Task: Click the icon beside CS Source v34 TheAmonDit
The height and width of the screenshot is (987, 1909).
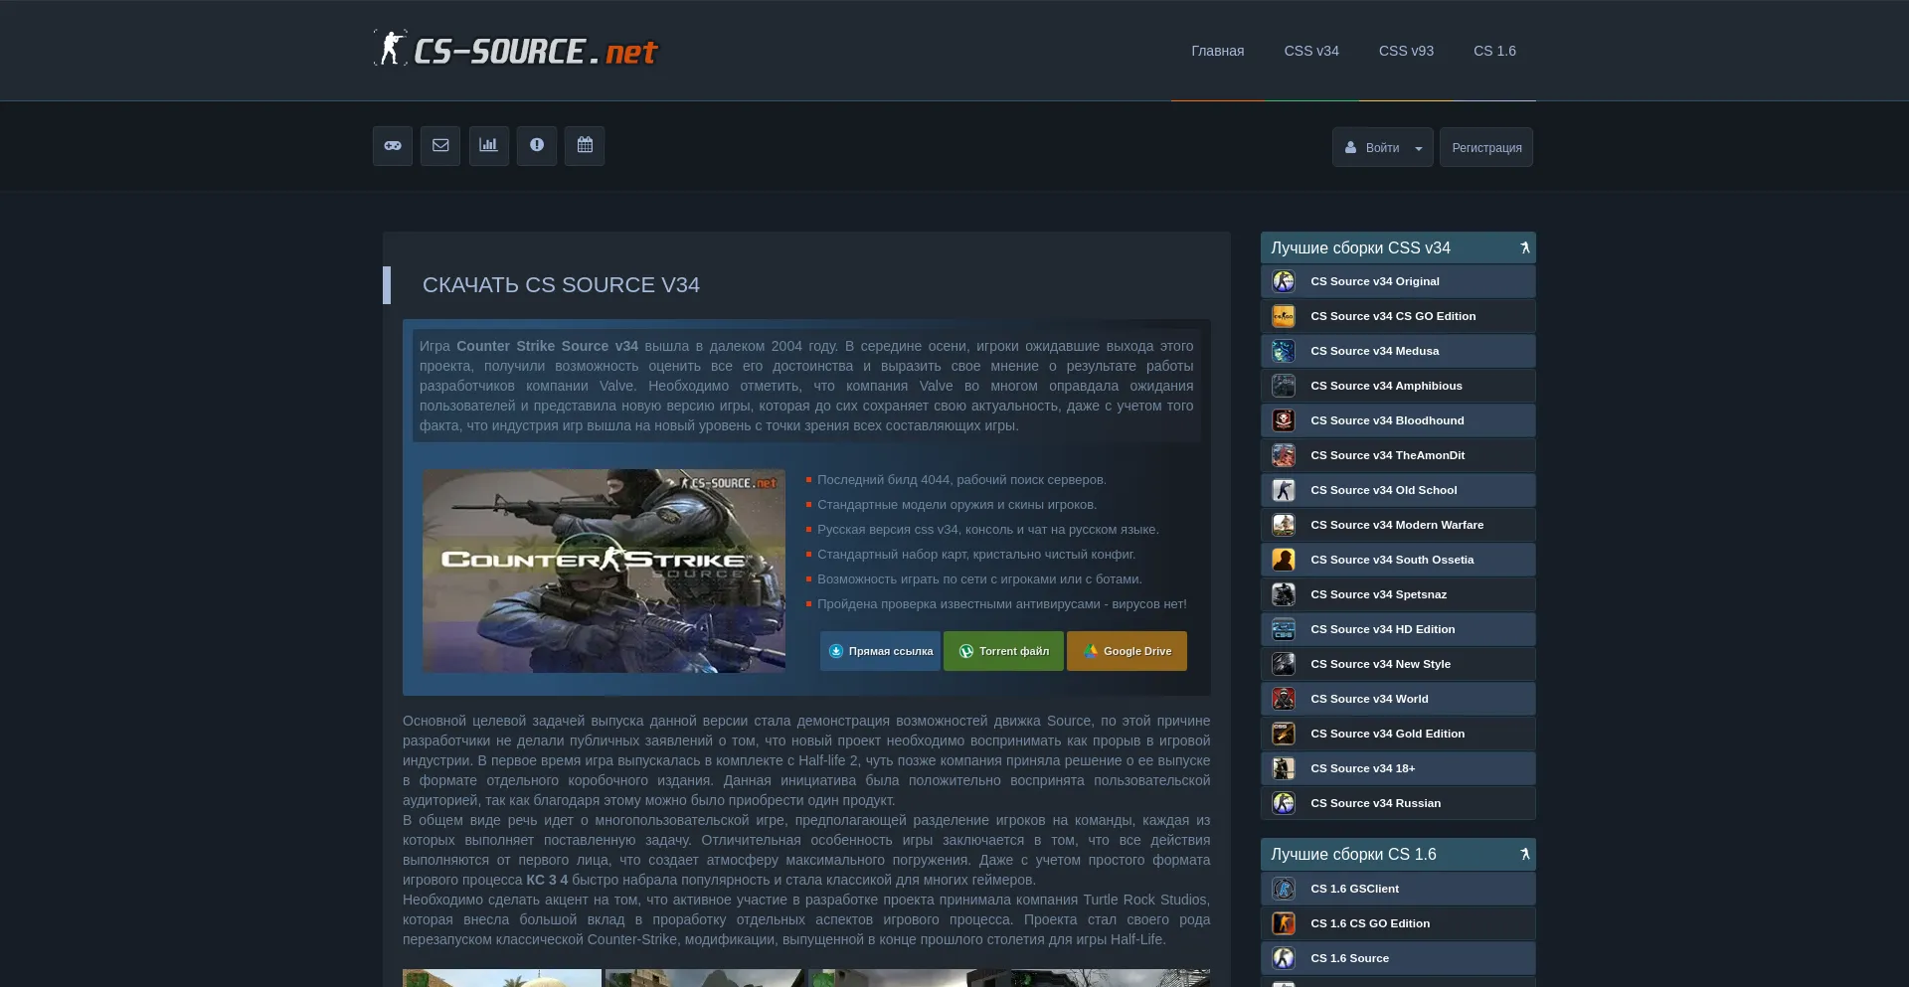Action: 1284,455
